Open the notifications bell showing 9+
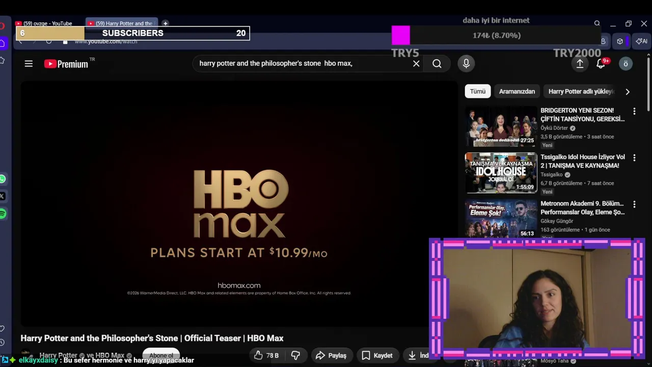 (602, 63)
